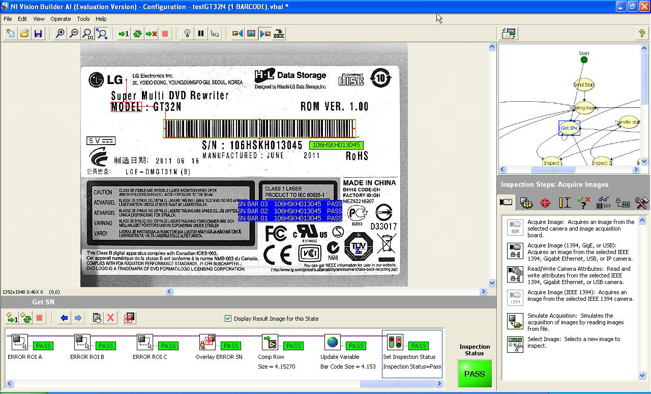Click the Get SN state node in diagram
Viewport: 651px width, 394px height.
point(569,128)
